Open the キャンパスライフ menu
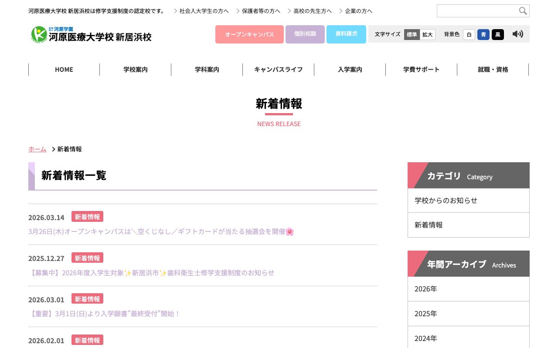This screenshot has height=348, width=558. click(x=278, y=69)
